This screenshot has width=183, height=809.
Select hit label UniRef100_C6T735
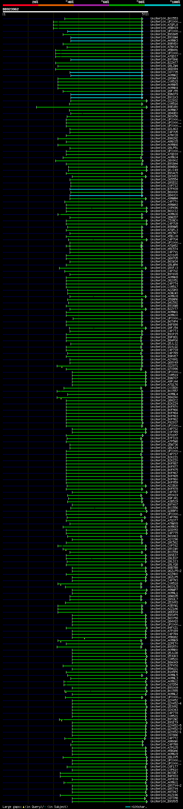tap(164, 72)
